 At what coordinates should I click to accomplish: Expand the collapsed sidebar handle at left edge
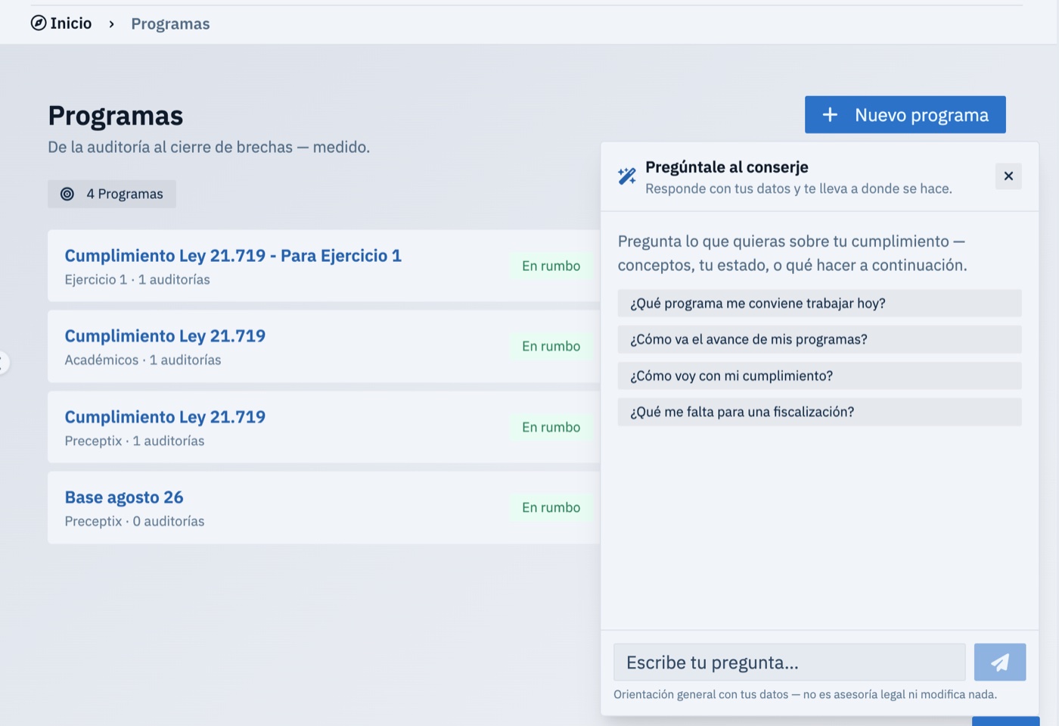4,363
